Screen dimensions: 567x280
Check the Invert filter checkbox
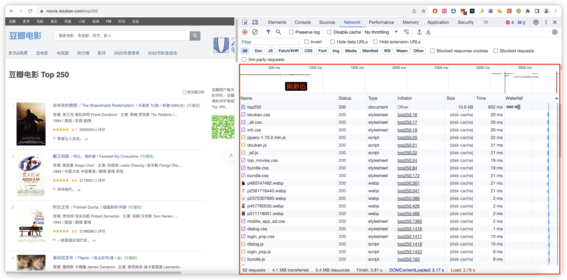[x=306, y=42]
